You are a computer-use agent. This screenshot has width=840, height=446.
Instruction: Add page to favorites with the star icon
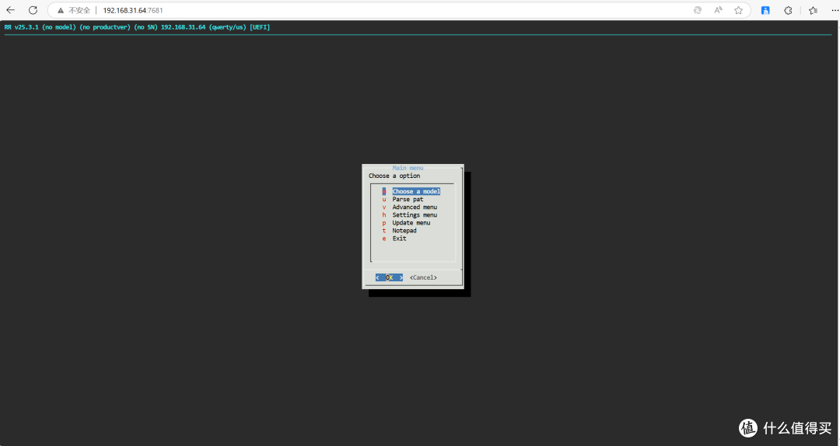tap(739, 10)
